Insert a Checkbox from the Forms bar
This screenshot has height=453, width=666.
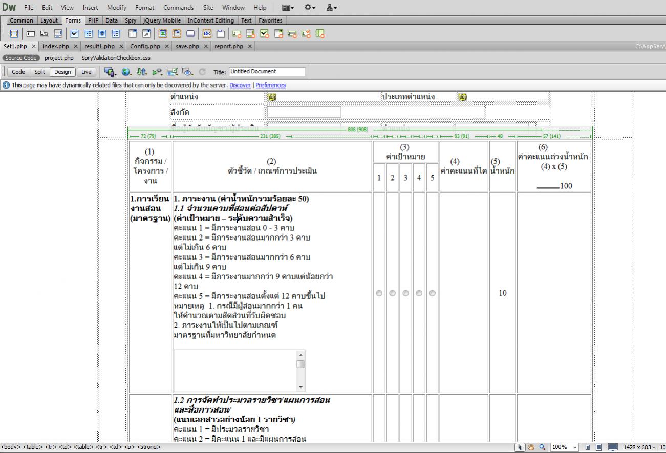click(74, 33)
